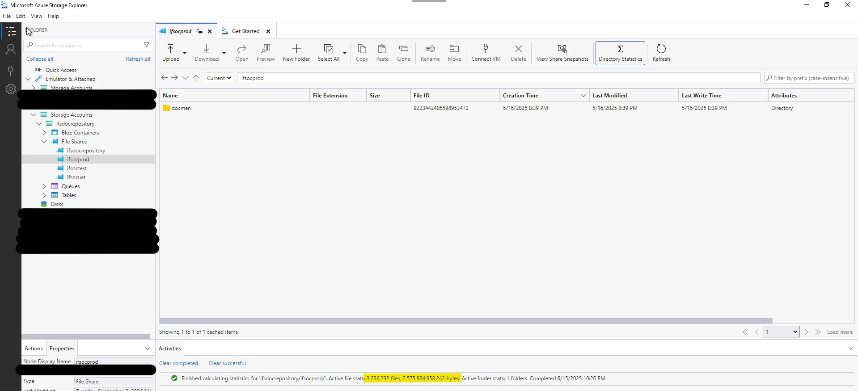
Task: Show path history with the down chevron
Action: pyautogui.click(x=186, y=78)
